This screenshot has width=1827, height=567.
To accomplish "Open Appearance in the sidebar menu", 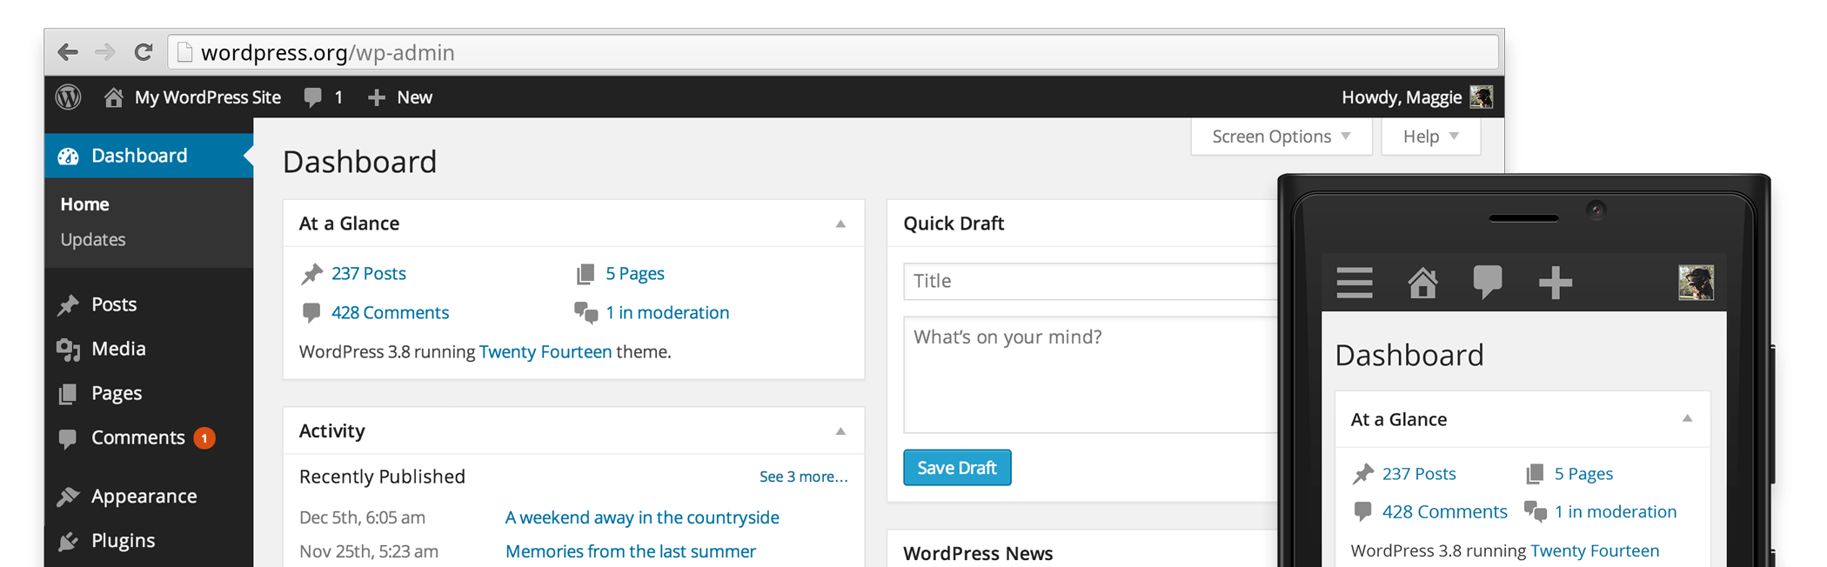I will tap(144, 496).
